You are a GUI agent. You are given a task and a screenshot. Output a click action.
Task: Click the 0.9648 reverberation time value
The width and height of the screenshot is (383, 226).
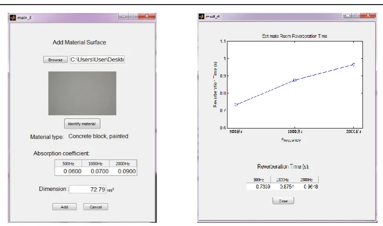pos(311,187)
